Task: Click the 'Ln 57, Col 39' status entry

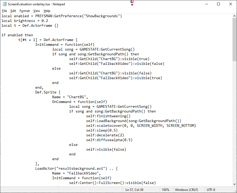Action: (x=134, y=190)
